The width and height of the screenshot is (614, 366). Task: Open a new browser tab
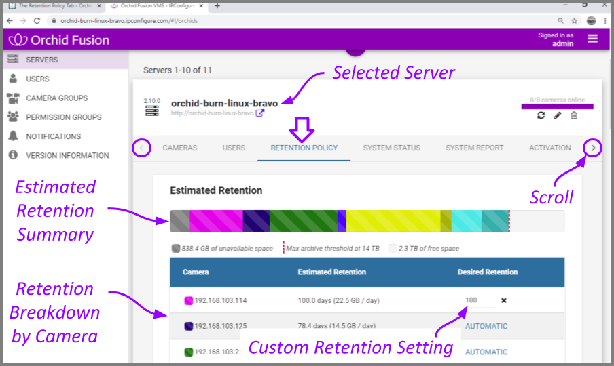(217, 6)
